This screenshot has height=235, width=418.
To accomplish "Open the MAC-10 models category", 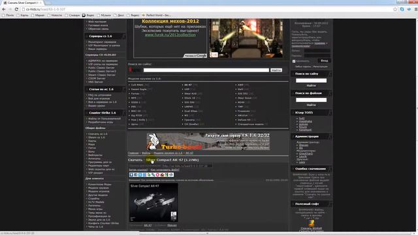I will (136, 111).
